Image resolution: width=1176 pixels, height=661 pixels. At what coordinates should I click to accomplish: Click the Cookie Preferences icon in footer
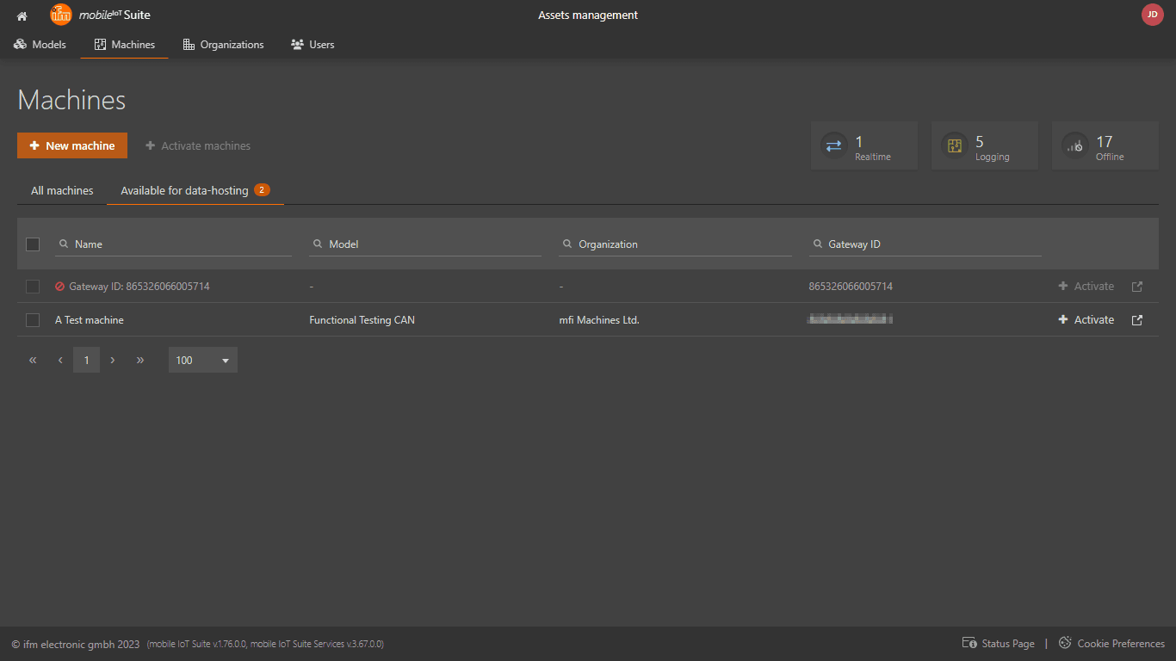pyautogui.click(x=1065, y=643)
